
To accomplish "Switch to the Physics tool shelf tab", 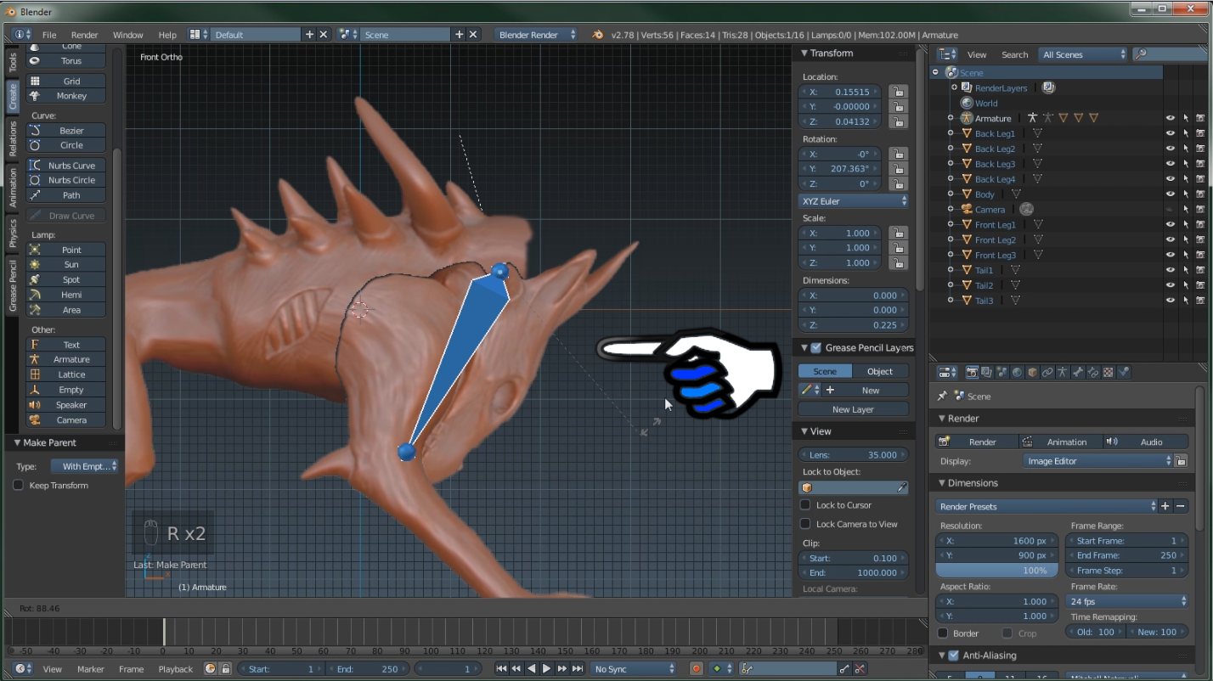I will (x=13, y=233).
